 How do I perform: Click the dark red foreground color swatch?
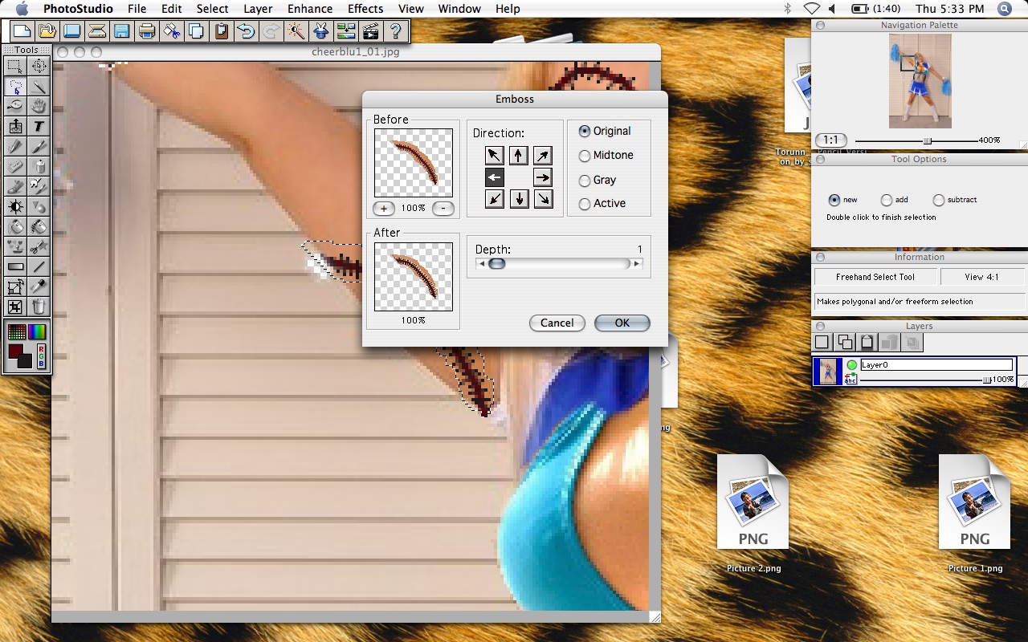point(17,351)
